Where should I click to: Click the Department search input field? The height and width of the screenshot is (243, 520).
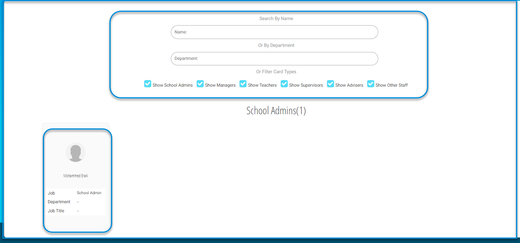point(274,59)
